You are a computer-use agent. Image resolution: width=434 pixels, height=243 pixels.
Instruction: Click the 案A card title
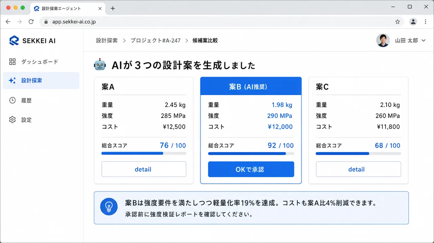click(108, 87)
